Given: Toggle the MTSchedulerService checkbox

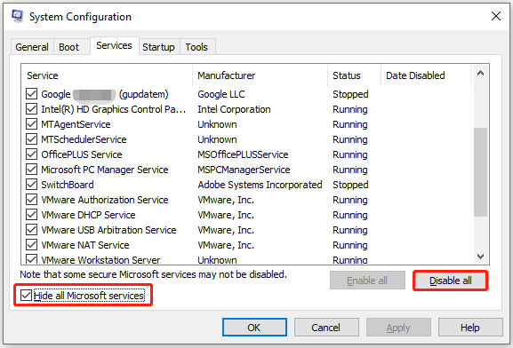Looking at the screenshot, I should (x=31, y=139).
